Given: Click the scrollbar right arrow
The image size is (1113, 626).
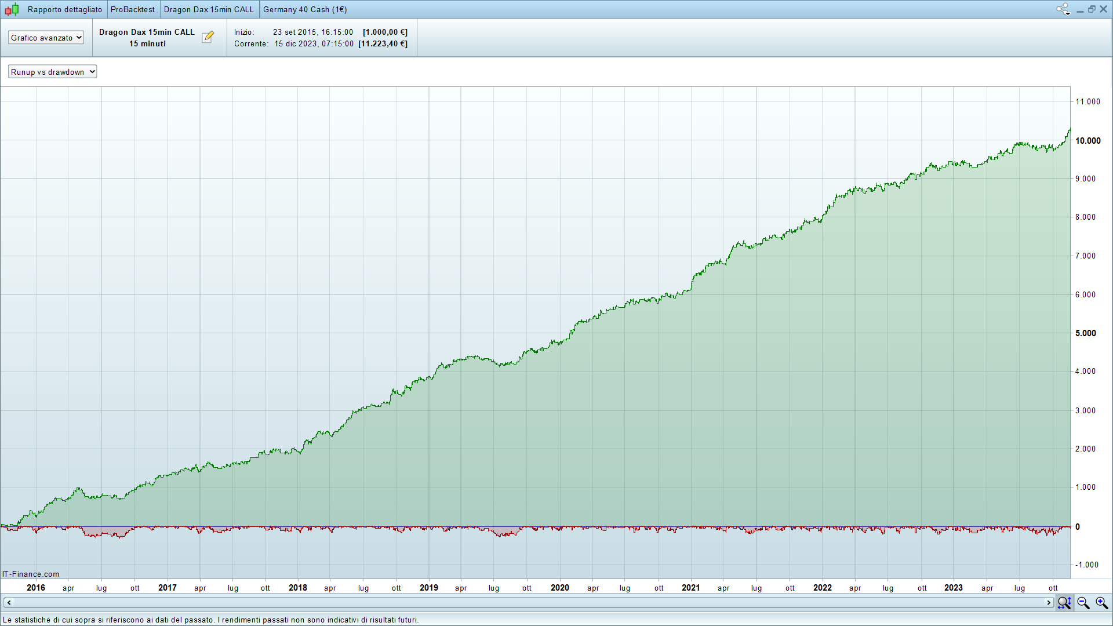Looking at the screenshot, I should tap(1049, 603).
